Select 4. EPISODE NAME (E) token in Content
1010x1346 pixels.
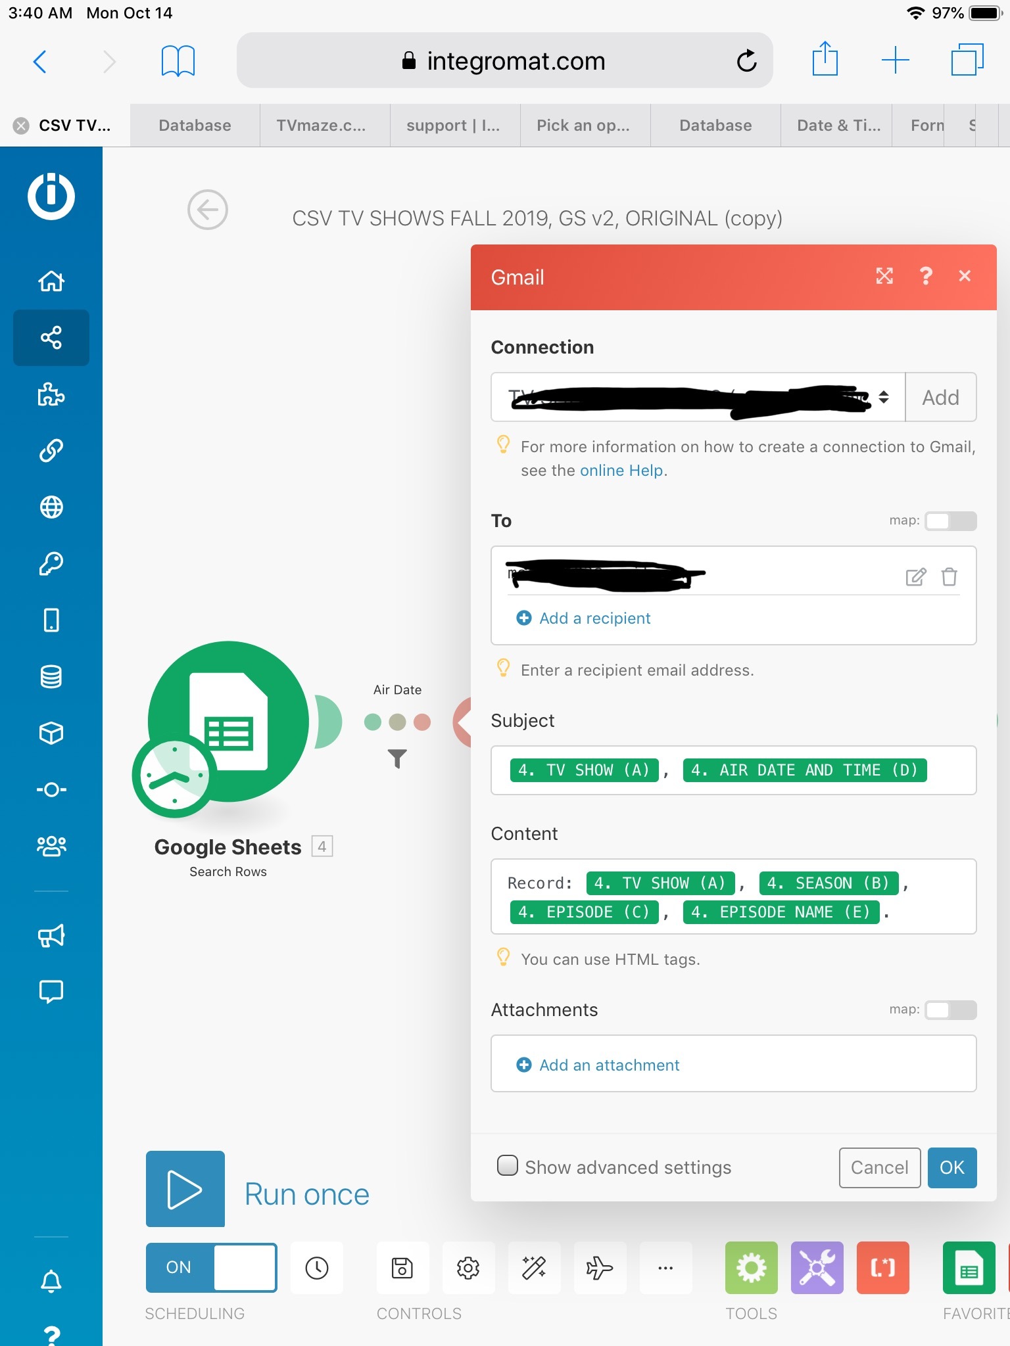781,912
